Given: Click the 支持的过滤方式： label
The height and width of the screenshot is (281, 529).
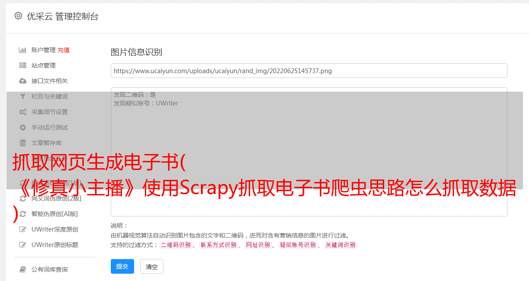Looking at the screenshot, I should click(135, 245).
